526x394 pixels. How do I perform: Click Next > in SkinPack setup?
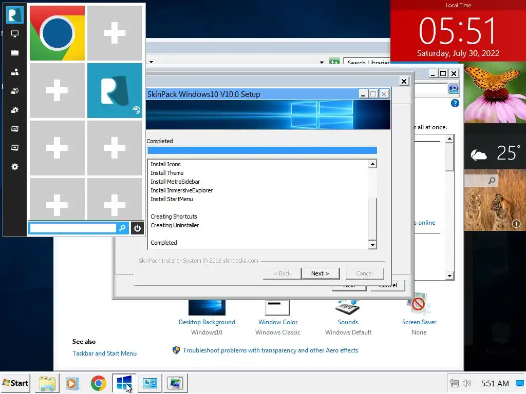[320, 273]
